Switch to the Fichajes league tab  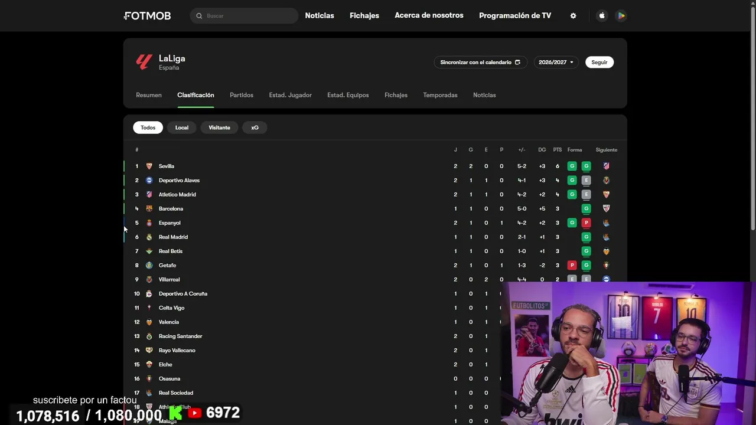pos(396,95)
